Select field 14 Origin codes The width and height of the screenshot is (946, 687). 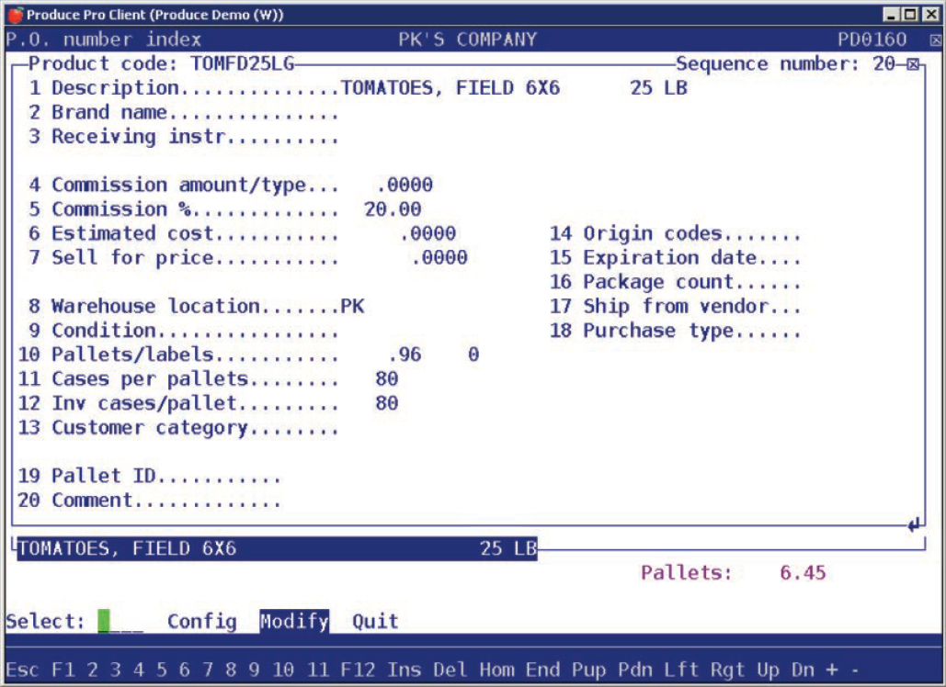pyautogui.click(x=675, y=233)
